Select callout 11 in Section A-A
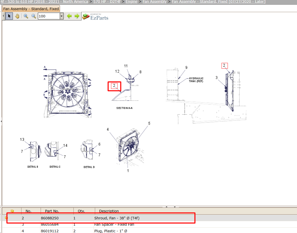 pos(126,66)
